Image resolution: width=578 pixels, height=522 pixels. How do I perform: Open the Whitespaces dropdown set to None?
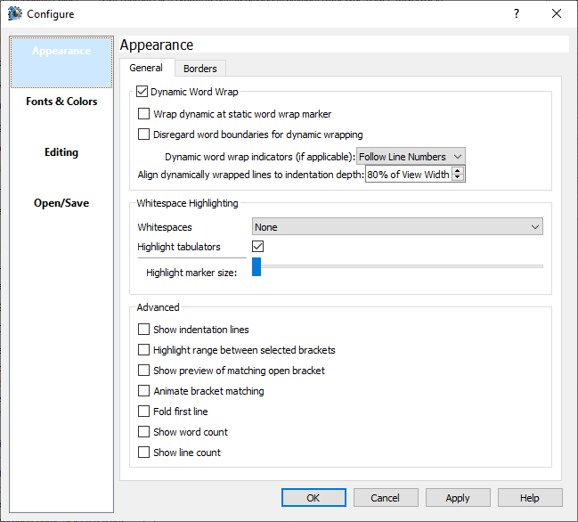click(397, 227)
